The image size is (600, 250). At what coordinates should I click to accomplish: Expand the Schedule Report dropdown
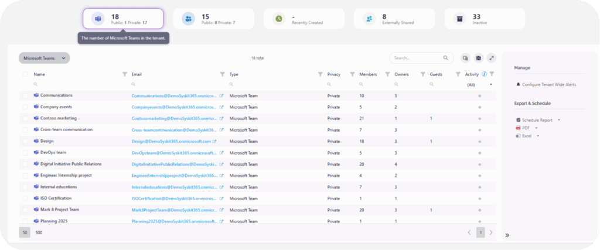pyautogui.click(x=559, y=119)
